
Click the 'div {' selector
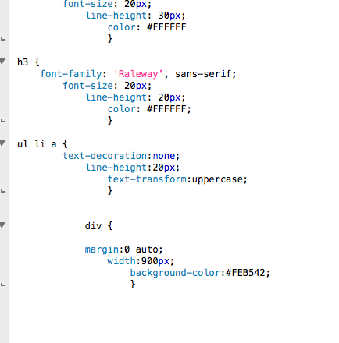98,226
